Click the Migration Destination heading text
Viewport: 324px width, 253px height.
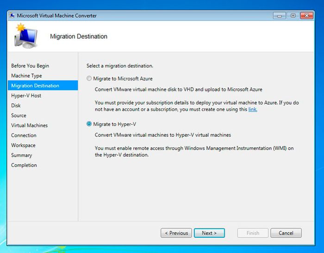[x=79, y=37]
